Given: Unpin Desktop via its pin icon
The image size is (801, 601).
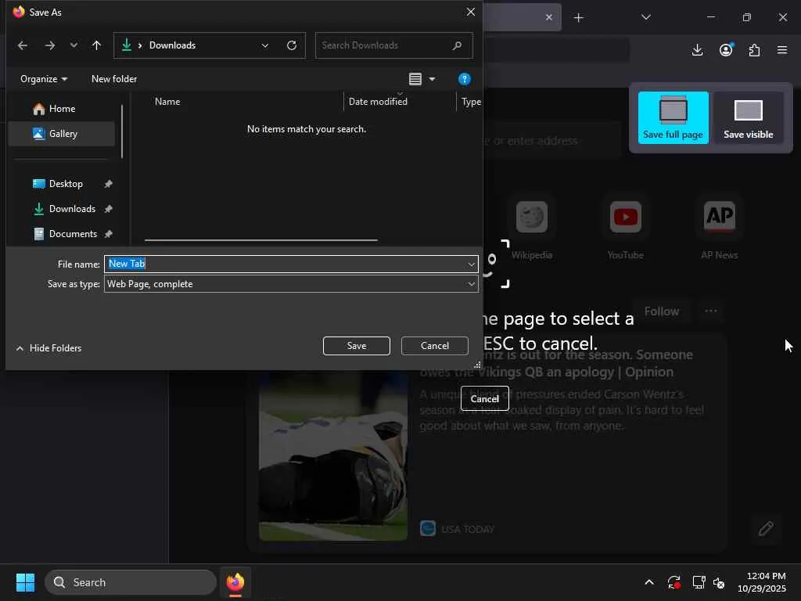Looking at the screenshot, I should 108,184.
